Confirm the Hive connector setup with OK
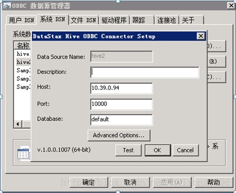Image resolution: width=236 pixels, height=193 pixels. (158, 150)
